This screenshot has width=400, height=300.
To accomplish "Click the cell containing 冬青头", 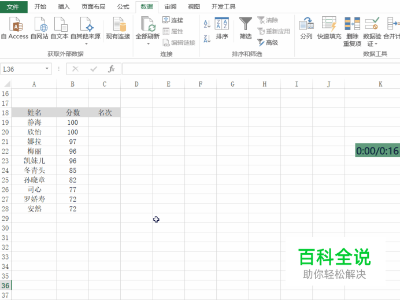I will 34,171.
